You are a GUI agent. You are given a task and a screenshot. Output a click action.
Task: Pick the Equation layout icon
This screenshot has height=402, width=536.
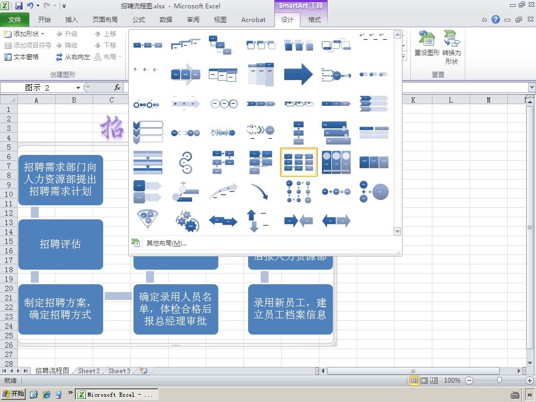336,192
